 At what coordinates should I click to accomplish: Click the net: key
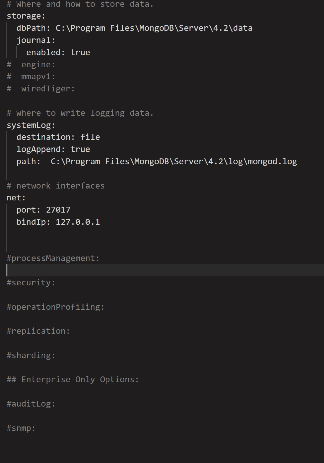tap(16, 198)
